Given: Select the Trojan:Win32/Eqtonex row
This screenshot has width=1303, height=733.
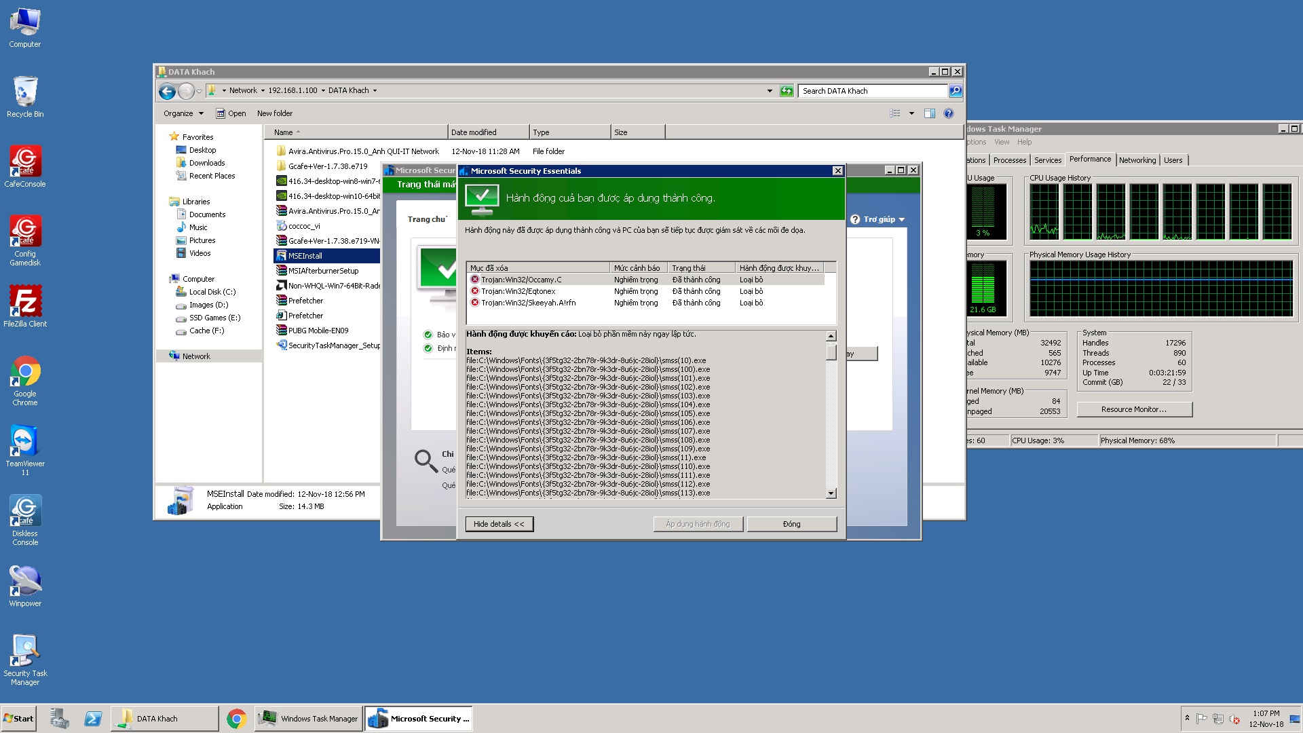Looking at the screenshot, I should pos(645,291).
